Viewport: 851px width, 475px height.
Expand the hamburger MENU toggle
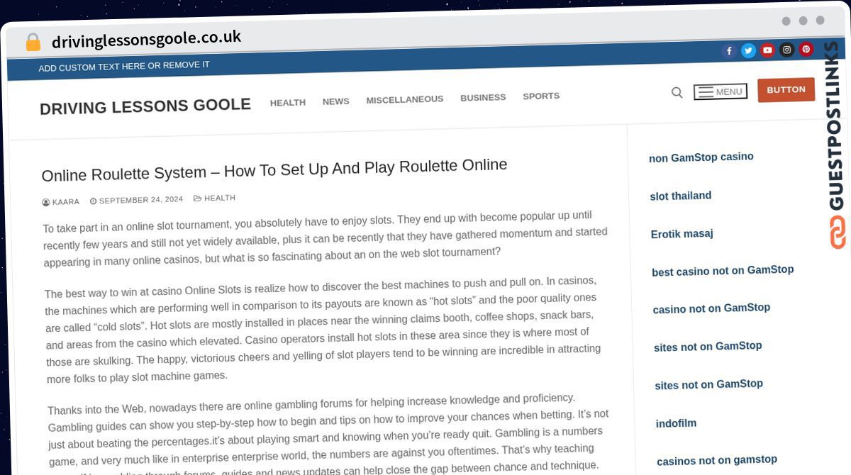point(720,91)
